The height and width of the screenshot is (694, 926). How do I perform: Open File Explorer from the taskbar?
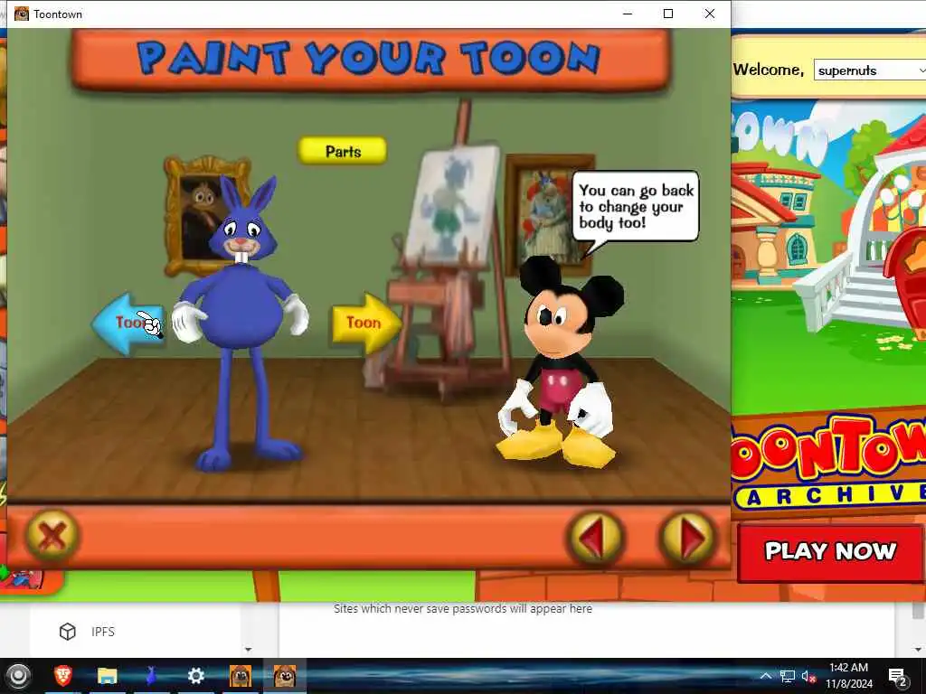tap(108, 675)
